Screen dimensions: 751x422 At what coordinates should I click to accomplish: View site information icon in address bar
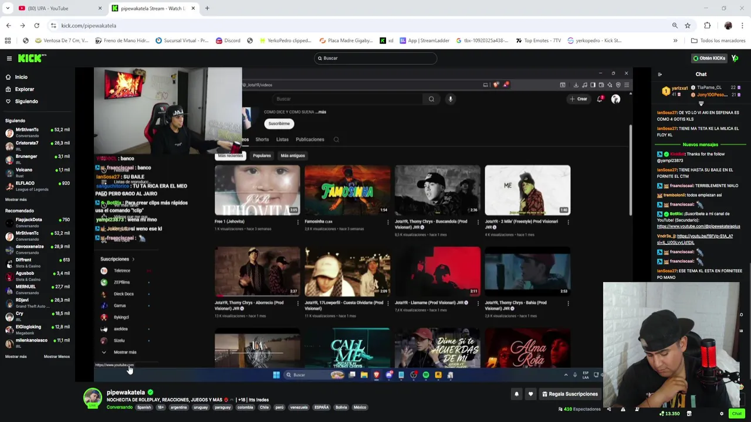click(x=53, y=26)
